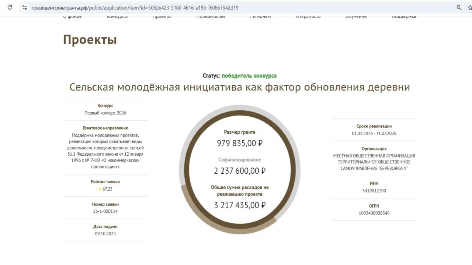Viewport: 472px width, 265px height.
Task: Open the Открытость section
Action: click(308, 16)
